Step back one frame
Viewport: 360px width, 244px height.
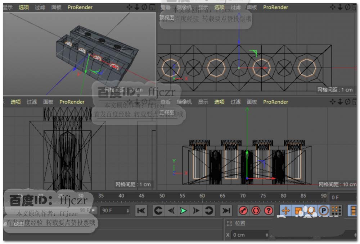(x=171, y=211)
